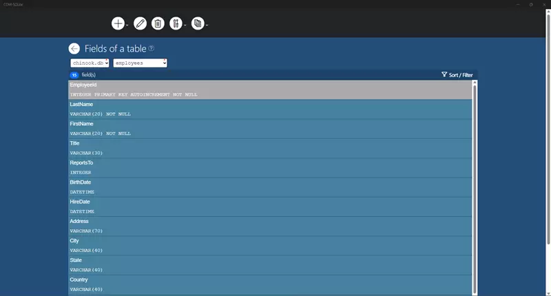Select the EmployeeId field row
Screen dimensions: 551x296
pyautogui.click(x=270, y=89)
